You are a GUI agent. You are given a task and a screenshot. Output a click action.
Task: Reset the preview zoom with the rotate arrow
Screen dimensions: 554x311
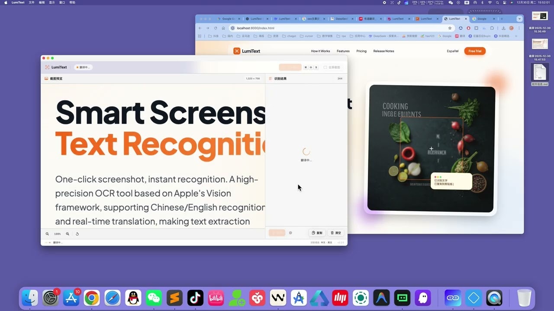tap(77, 234)
